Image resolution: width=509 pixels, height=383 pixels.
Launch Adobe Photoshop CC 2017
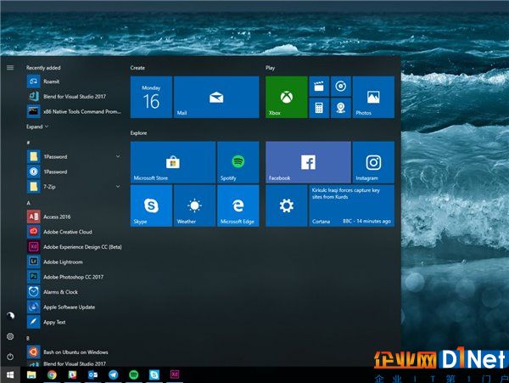tap(74, 277)
